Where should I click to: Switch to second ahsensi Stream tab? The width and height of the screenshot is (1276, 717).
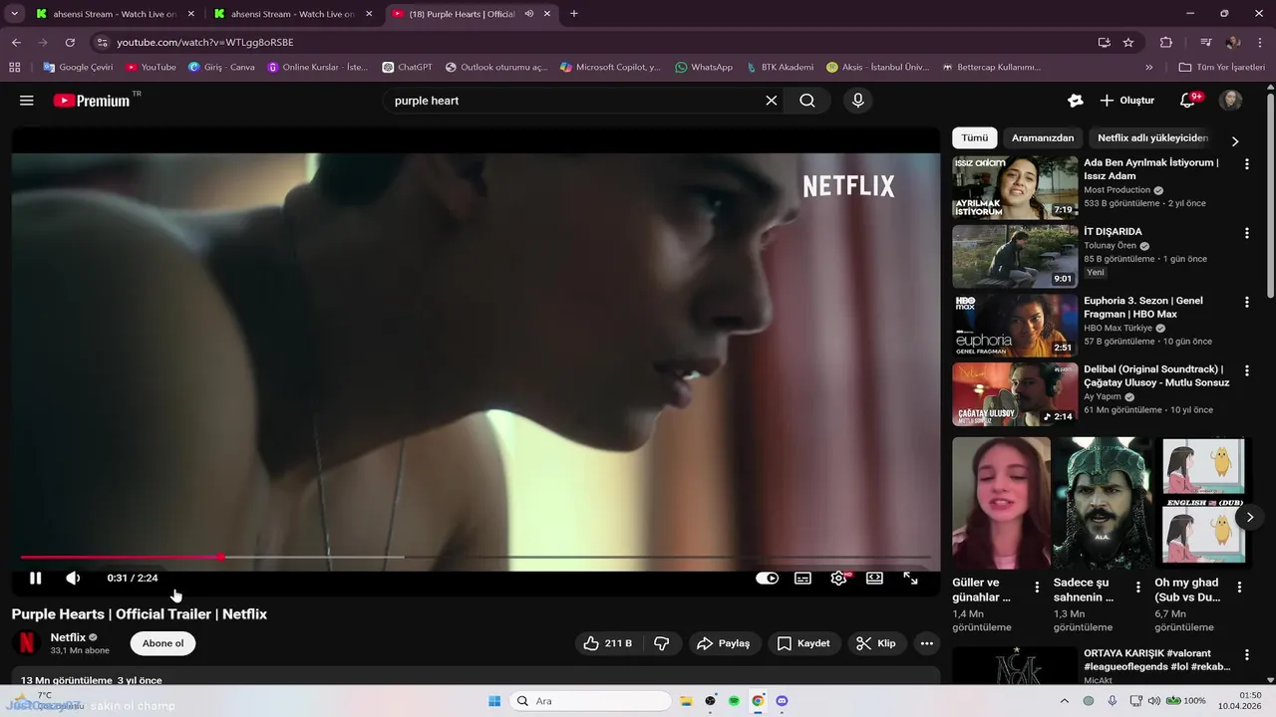(292, 14)
